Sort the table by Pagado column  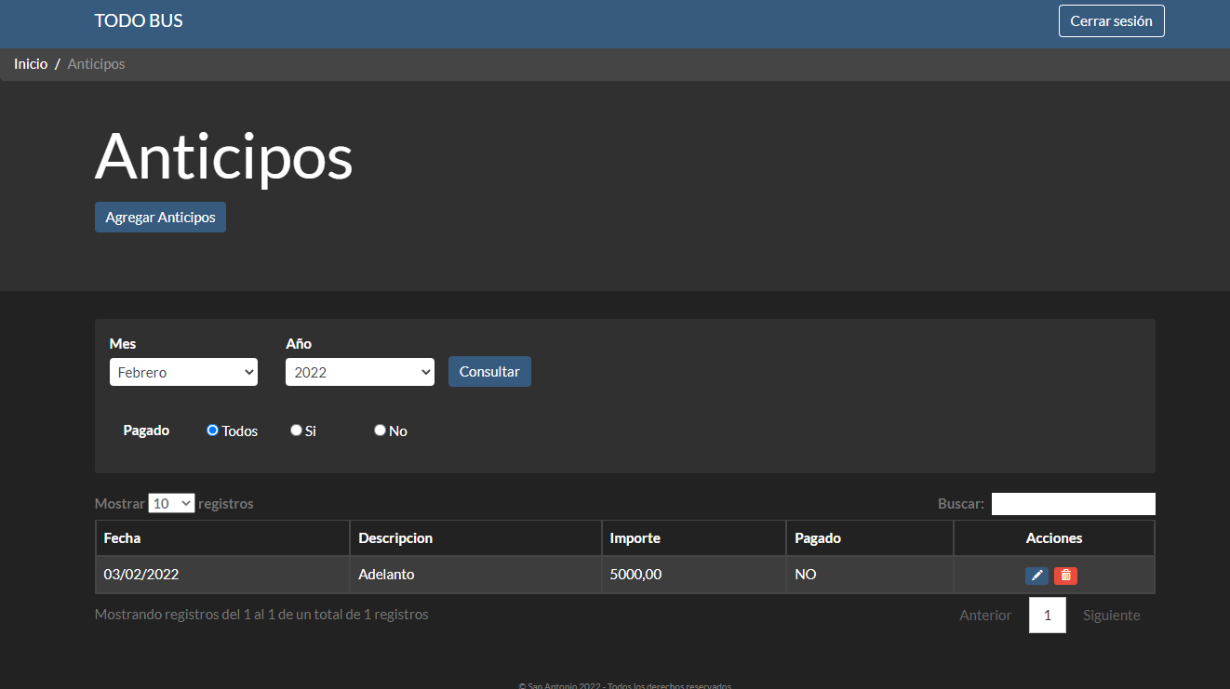[x=869, y=538]
